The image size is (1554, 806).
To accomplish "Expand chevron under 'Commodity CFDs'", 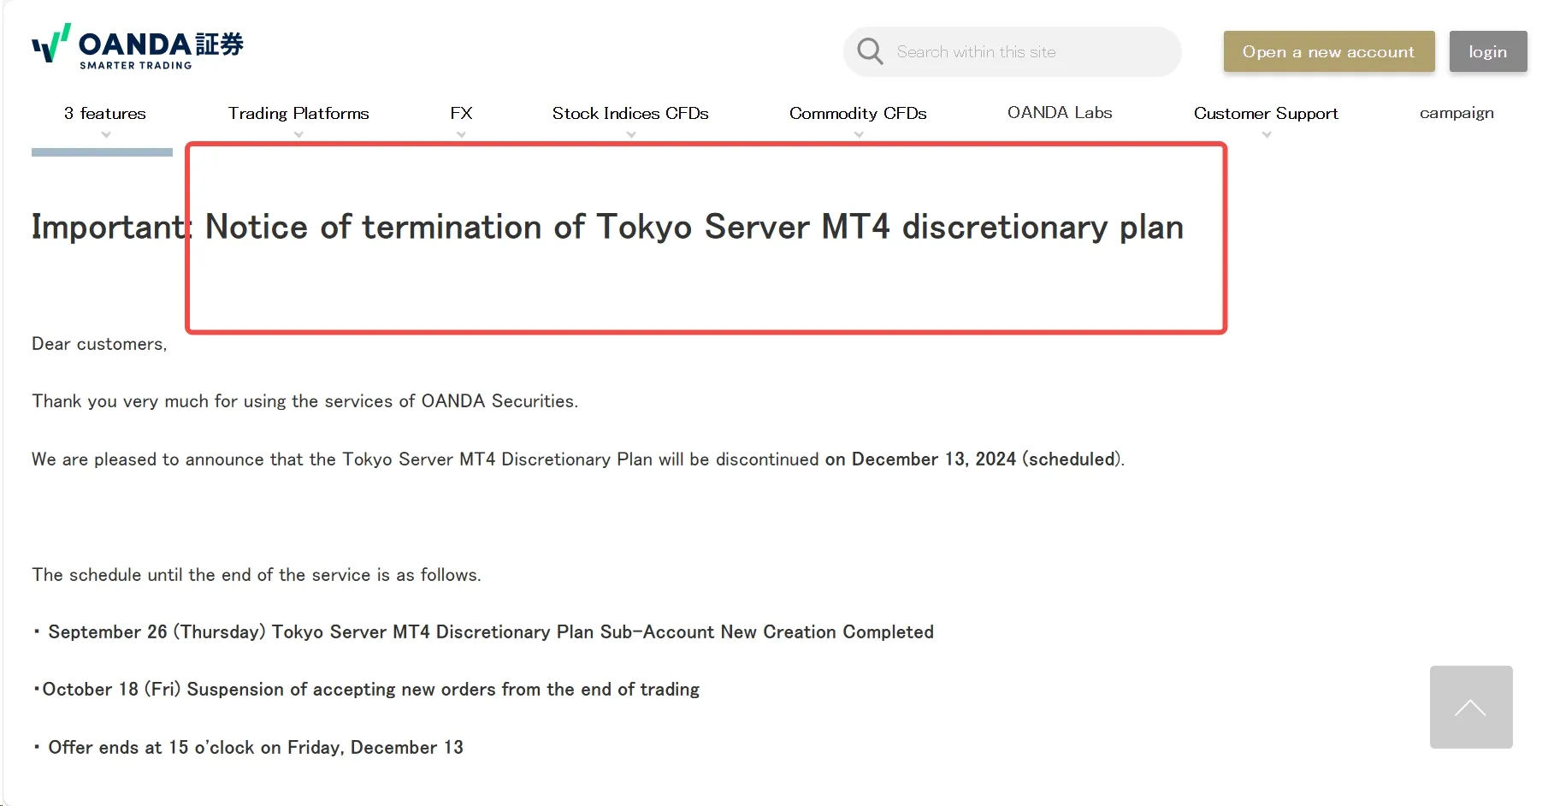I will point(859,134).
